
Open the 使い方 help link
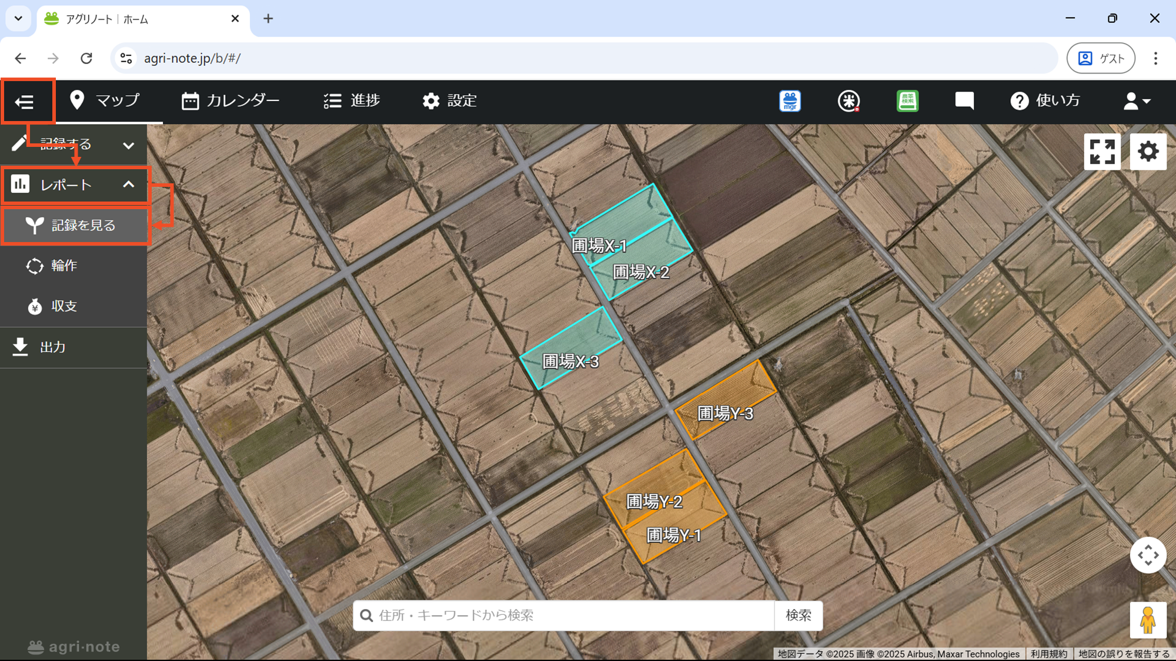pyautogui.click(x=1045, y=101)
